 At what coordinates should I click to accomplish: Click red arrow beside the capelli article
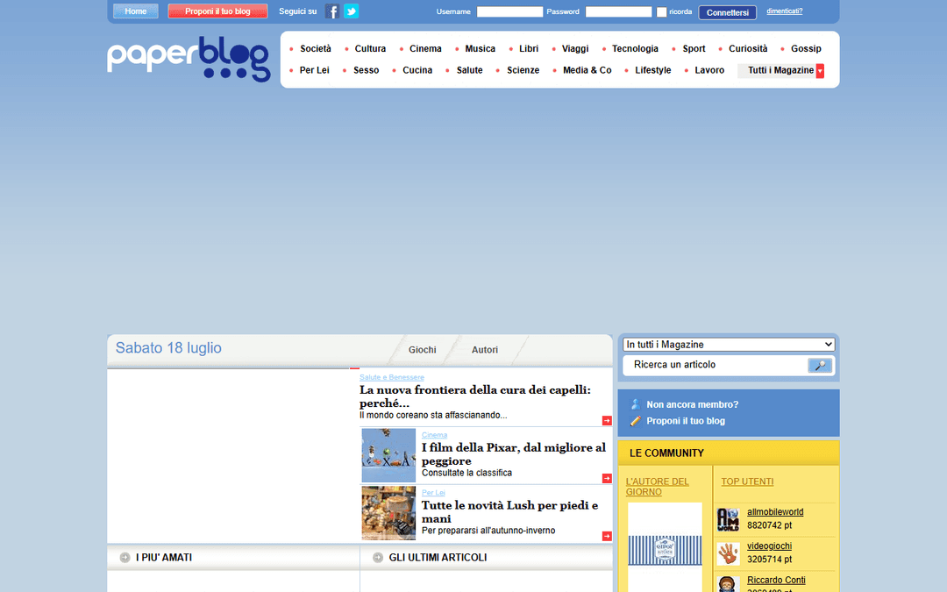607,420
